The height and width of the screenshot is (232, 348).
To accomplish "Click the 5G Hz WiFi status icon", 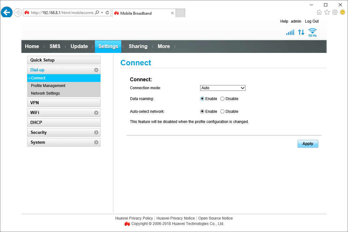I will 313,32.
